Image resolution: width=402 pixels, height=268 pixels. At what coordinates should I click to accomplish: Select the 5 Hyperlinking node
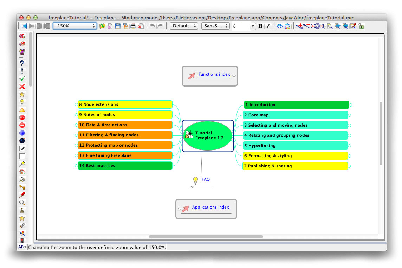295,146
